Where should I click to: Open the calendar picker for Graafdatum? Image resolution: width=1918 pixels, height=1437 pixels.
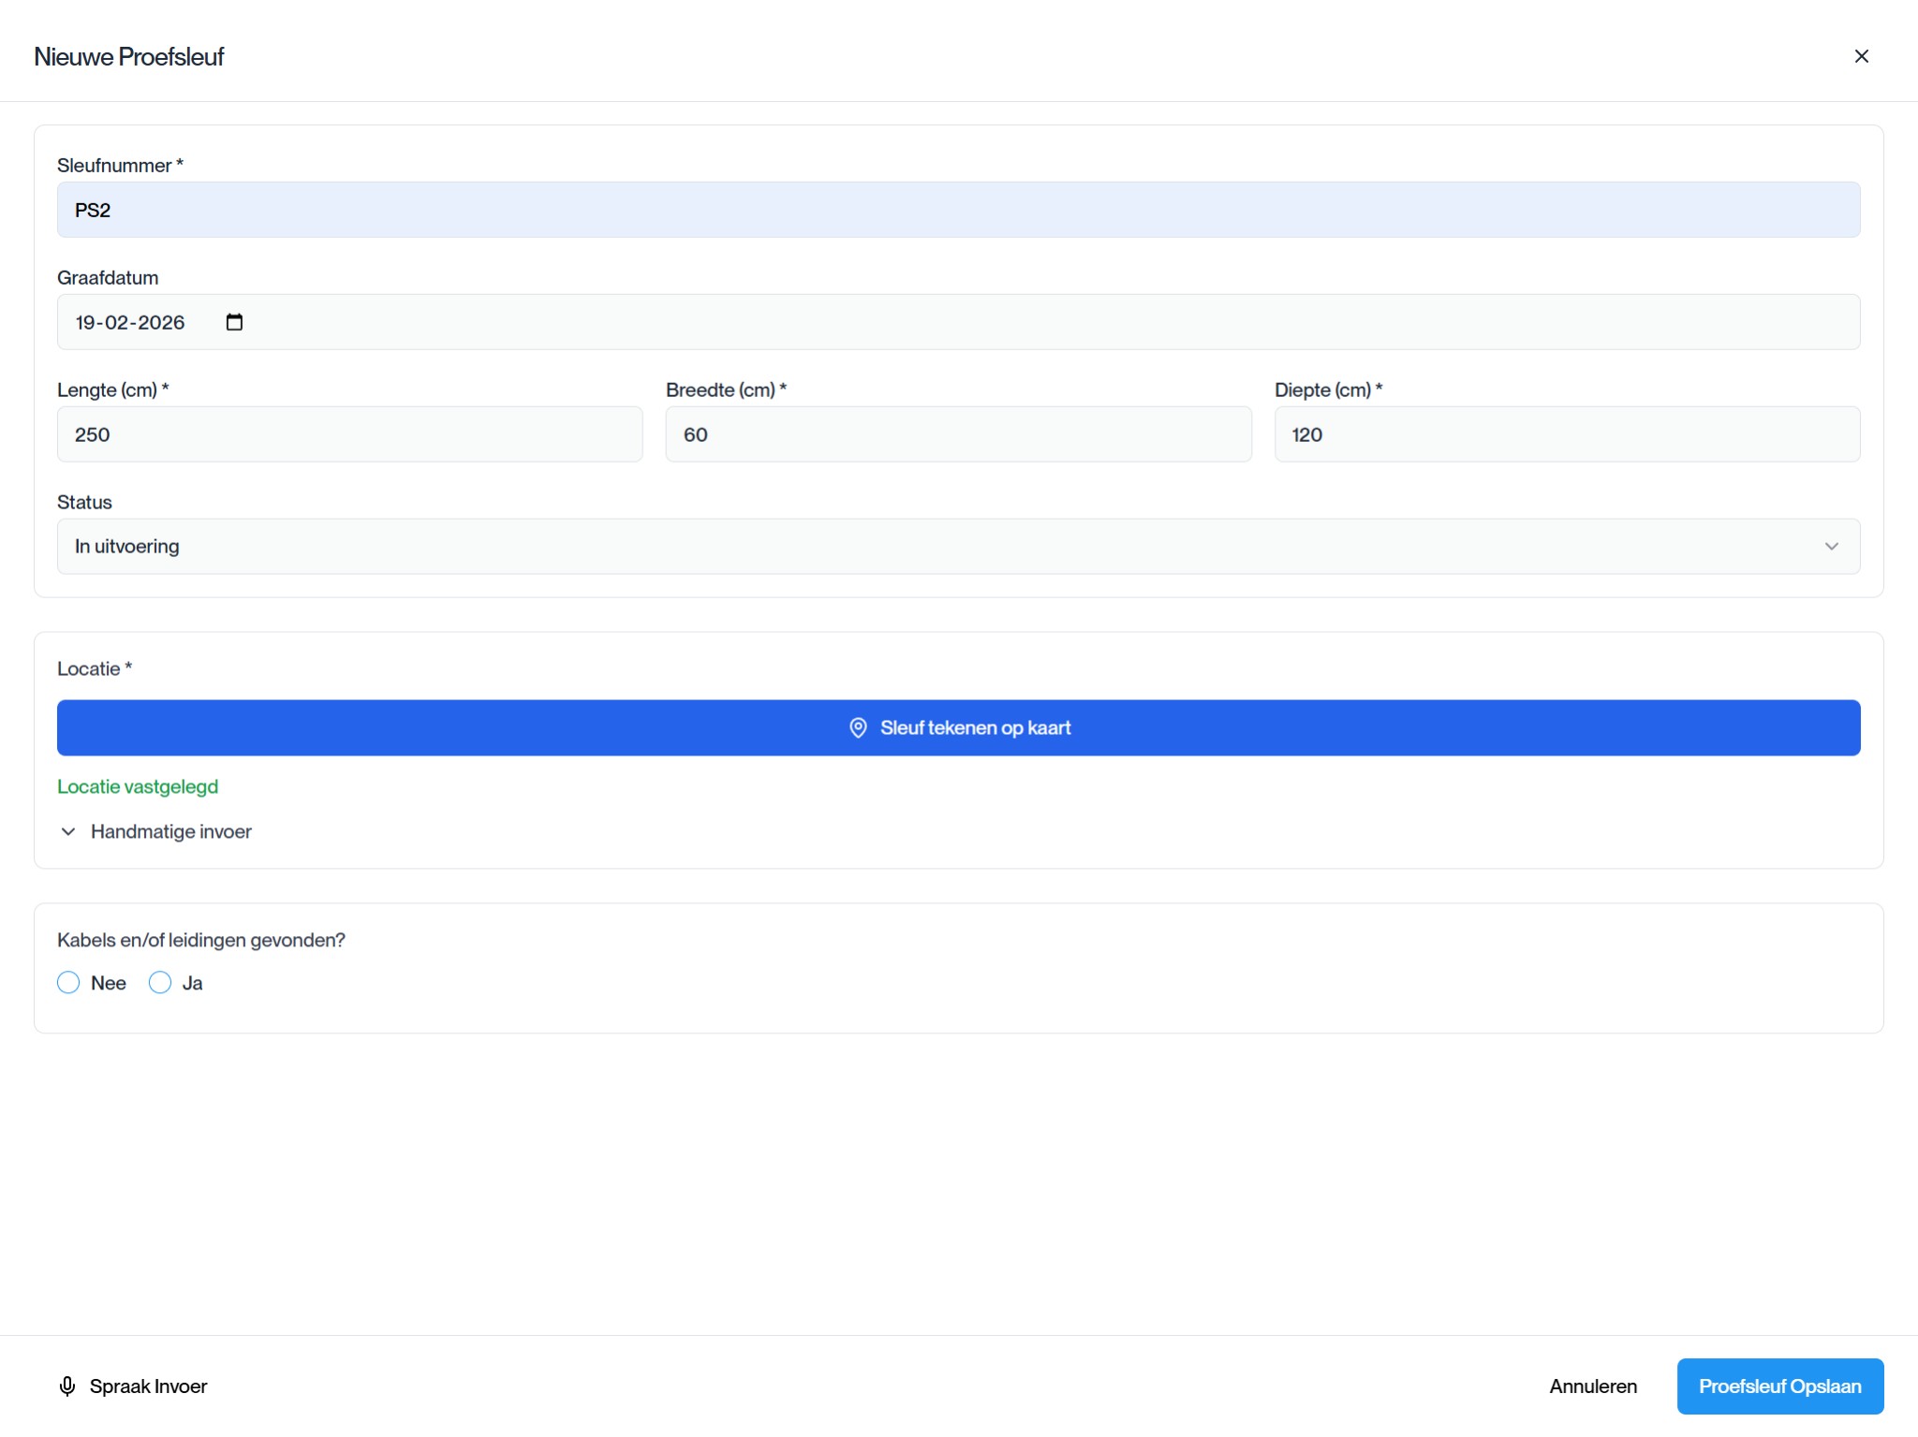[x=234, y=322]
